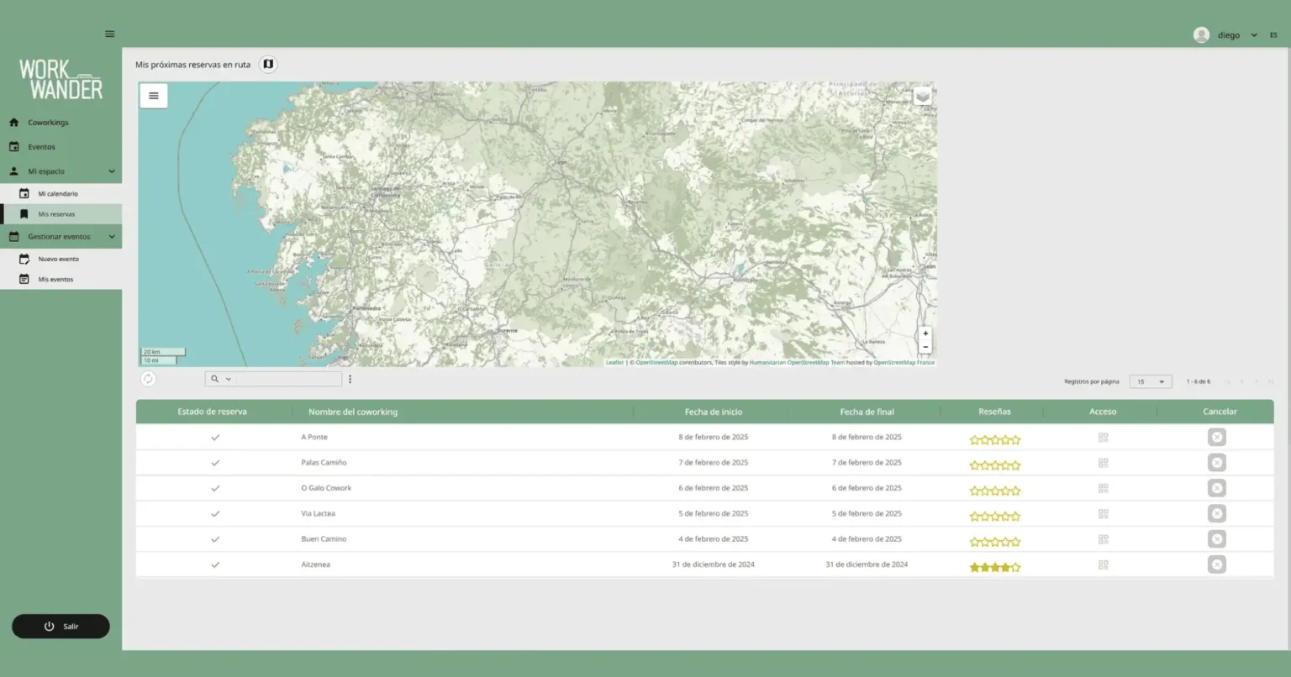Click the status check of Buen Camino reservation

point(215,538)
